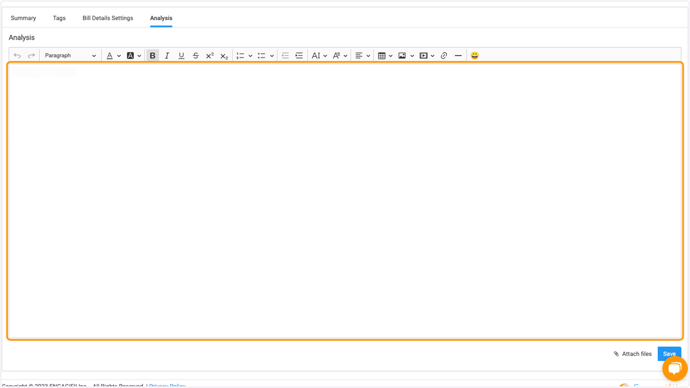Insert media embed

(424, 56)
